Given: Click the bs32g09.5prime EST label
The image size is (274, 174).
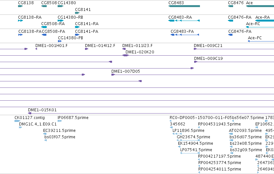Looking at the screenshot, I should tap(246, 150).
